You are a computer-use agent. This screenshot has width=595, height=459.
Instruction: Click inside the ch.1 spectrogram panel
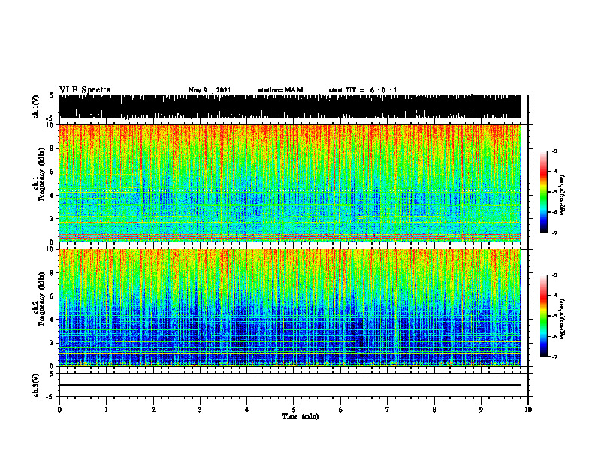(x=289, y=183)
